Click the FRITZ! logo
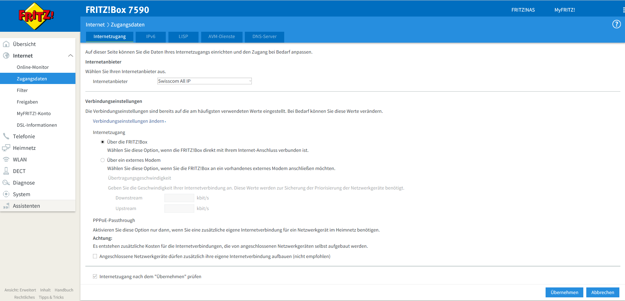The width and height of the screenshot is (625, 301). tap(36, 16)
